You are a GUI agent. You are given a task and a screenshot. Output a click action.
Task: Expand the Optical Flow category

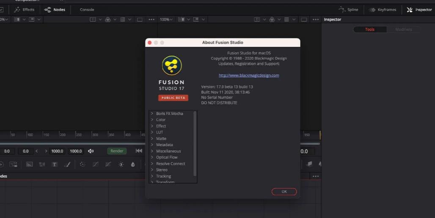tap(152, 157)
